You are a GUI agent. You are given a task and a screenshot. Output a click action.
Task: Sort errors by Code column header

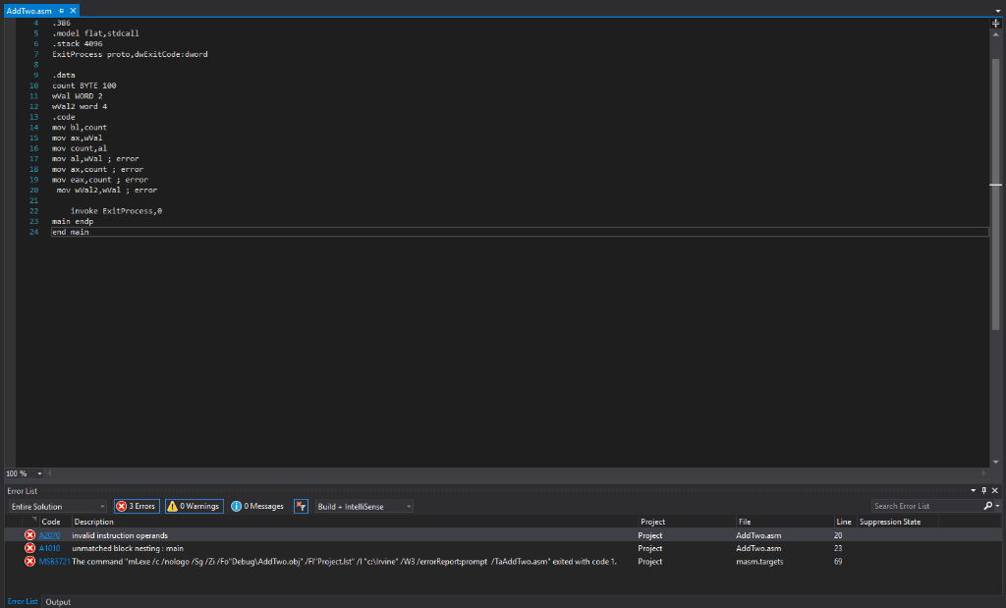(51, 523)
